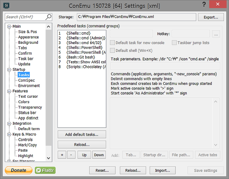The width and height of the screenshot is (229, 179).
Task: Click the search magnifier icon
Action: 48,17
